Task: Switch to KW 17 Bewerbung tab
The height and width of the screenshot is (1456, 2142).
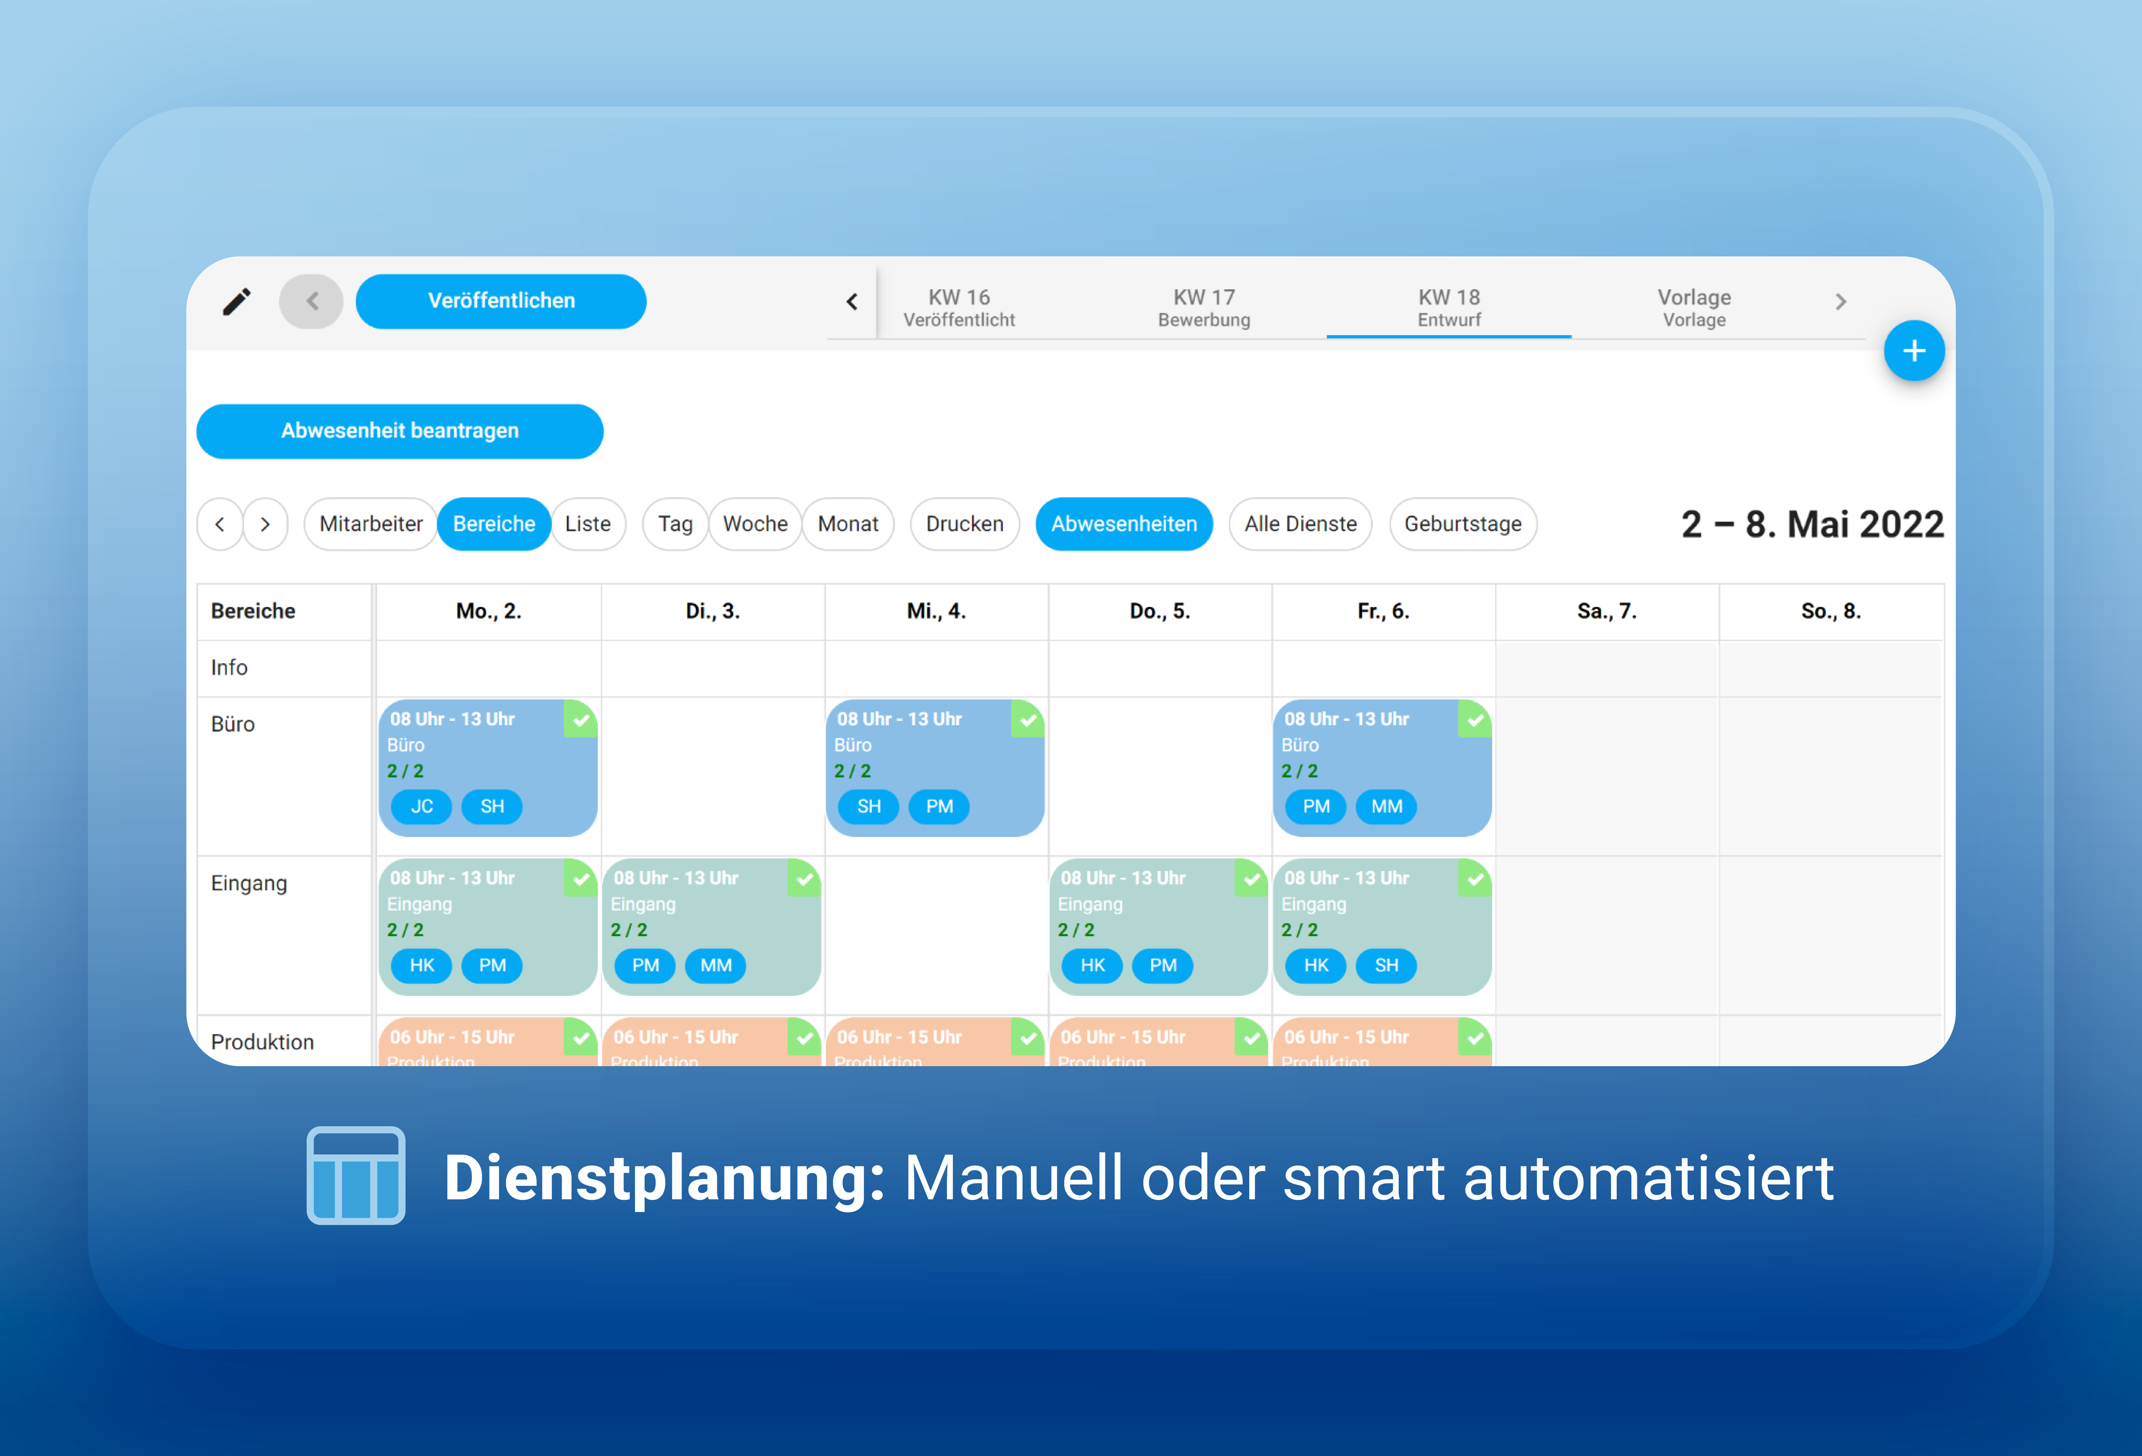Action: click(1204, 308)
